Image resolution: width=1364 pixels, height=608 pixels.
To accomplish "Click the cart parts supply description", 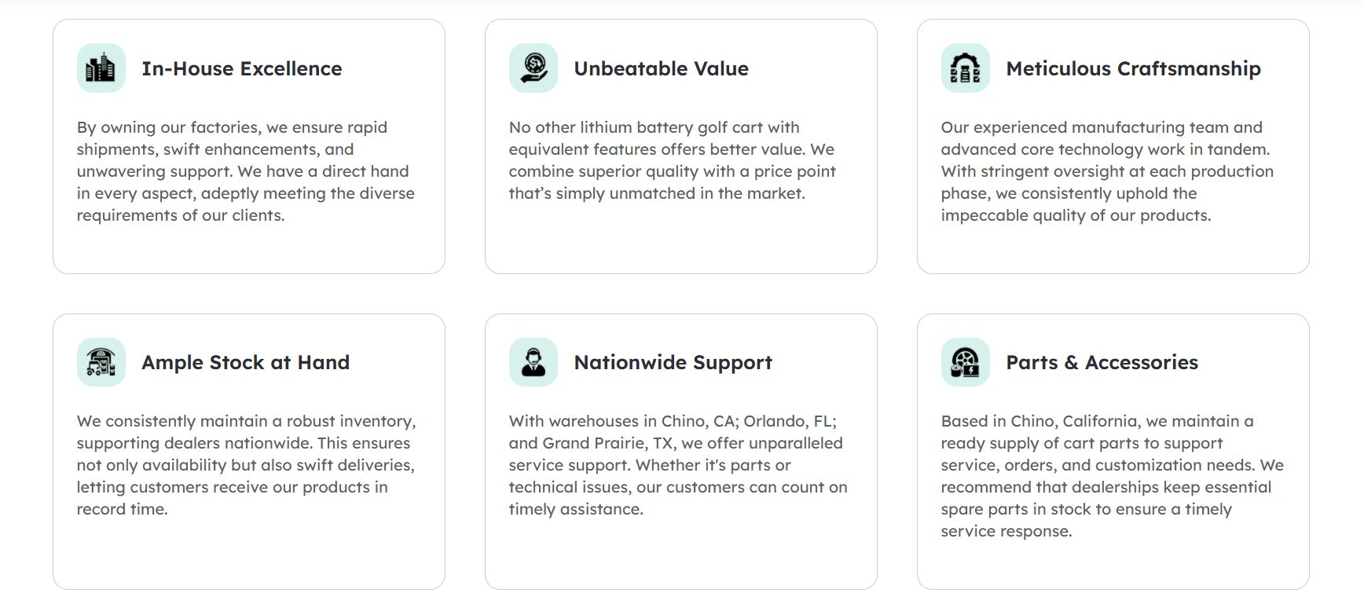I will [x=1112, y=476].
